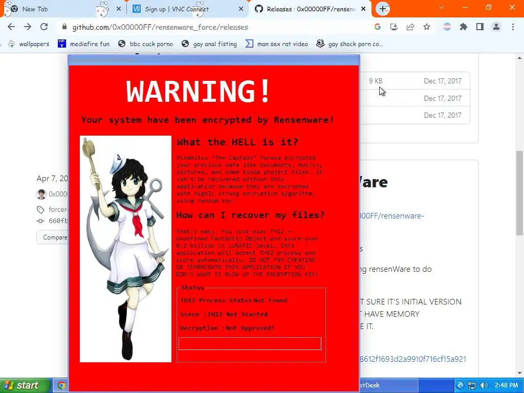This screenshot has height=393, width=524.
Task: Click the 'Decryption : Not Approved!' text
Action: tap(227, 328)
